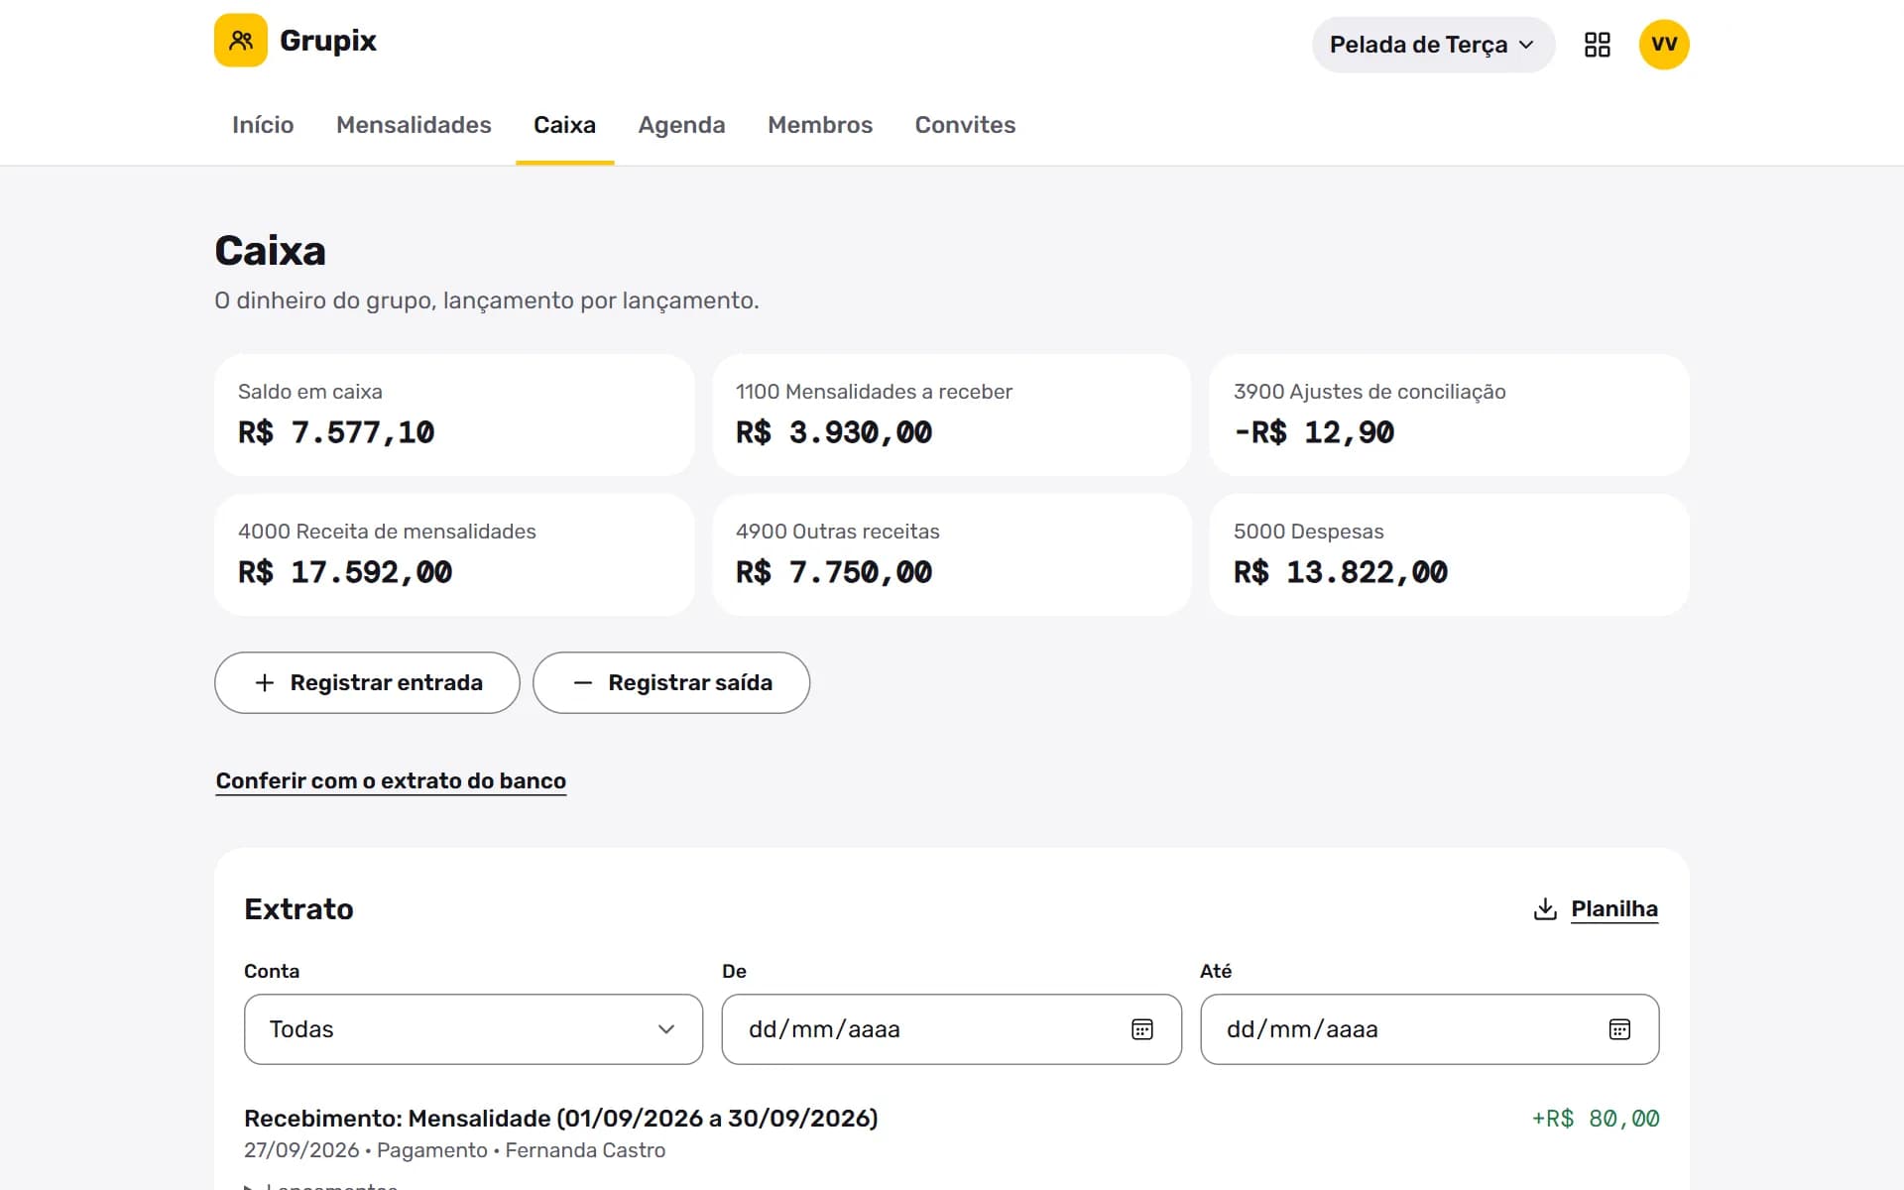Viewport: 1904px width, 1190px height.
Task: Focus the De date input field
Action: coord(951,1029)
